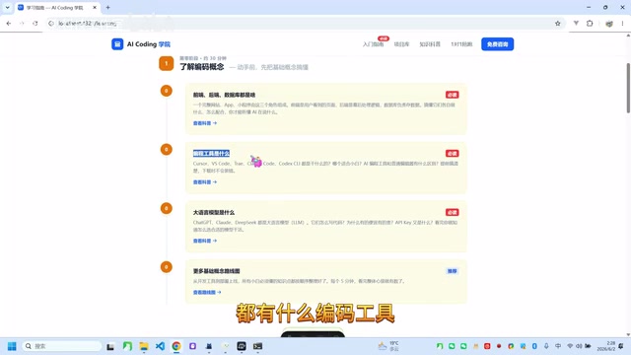631x355 pixels.
Task: Open the tab search dropdown arrow
Action: tap(7, 7)
